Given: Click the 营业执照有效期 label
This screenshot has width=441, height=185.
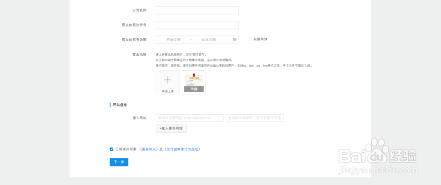Looking at the screenshot, I should [x=134, y=40].
